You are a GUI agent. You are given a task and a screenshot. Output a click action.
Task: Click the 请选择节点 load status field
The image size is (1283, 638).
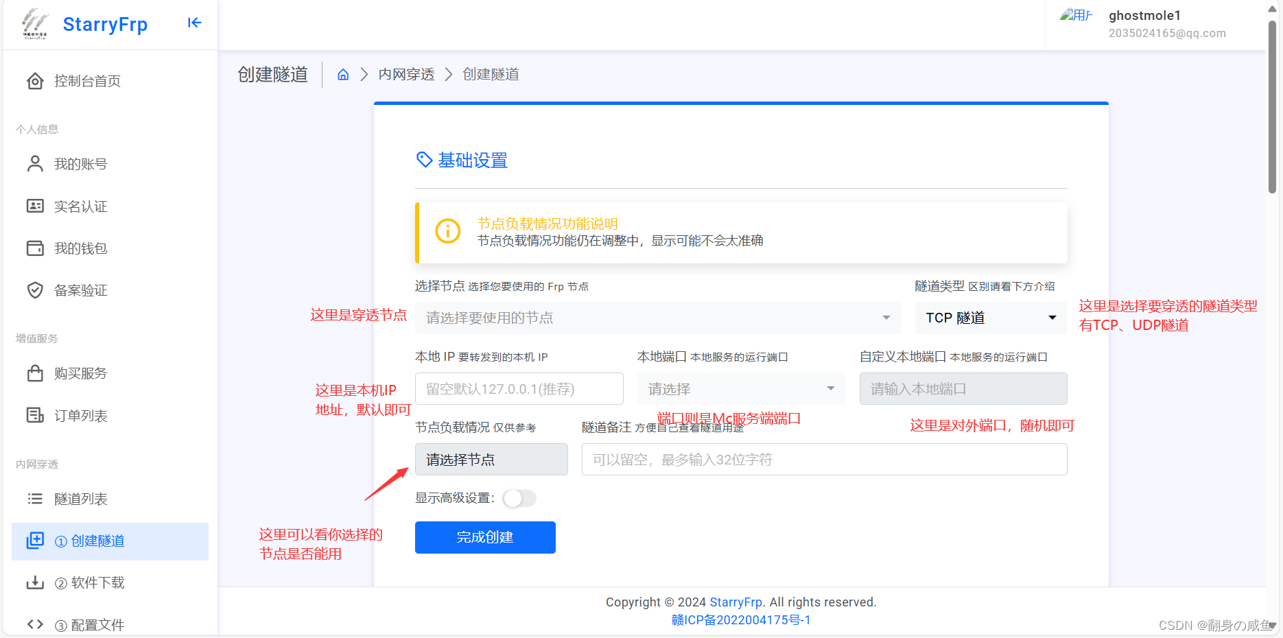pyautogui.click(x=491, y=460)
